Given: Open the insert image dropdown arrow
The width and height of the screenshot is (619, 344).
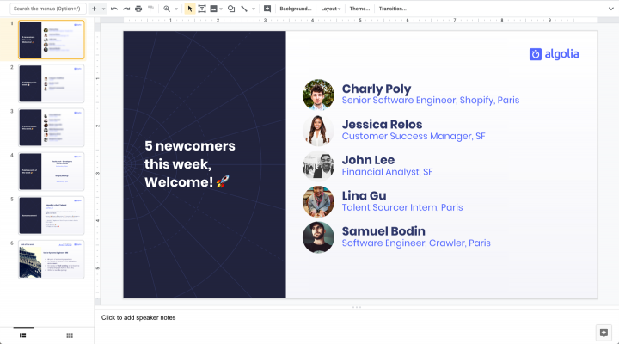Looking at the screenshot, I should (x=221, y=9).
